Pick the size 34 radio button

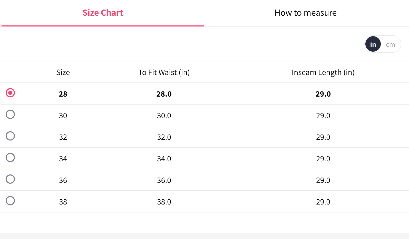(10, 157)
